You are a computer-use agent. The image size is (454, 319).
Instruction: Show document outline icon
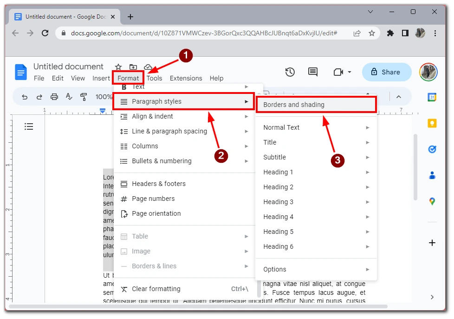[x=29, y=126]
